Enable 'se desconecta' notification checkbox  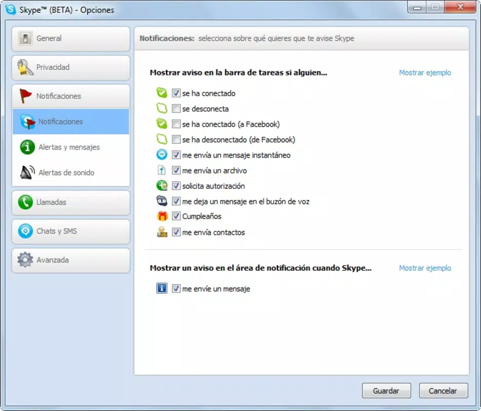pyautogui.click(x=176, y=108)
